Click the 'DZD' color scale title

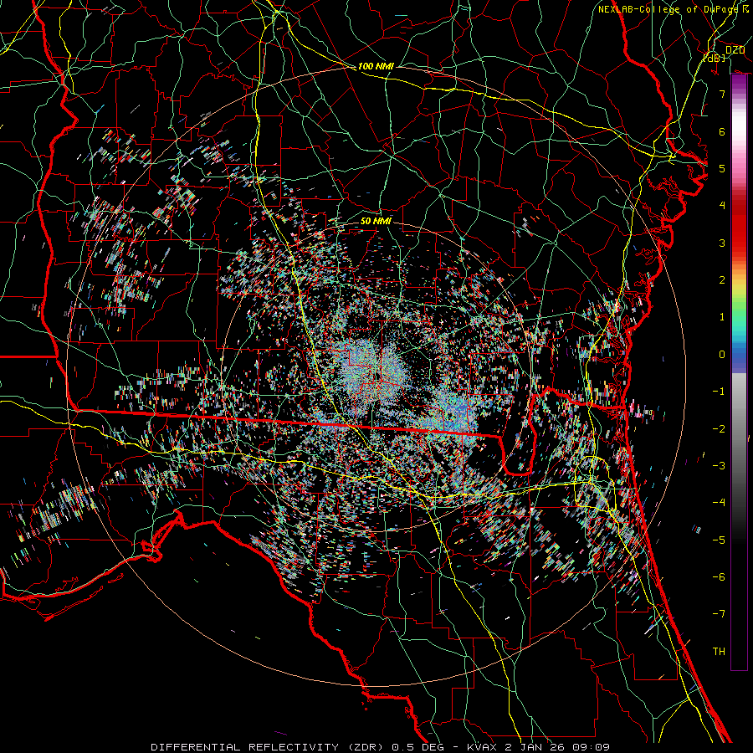[x=735, y=50]
